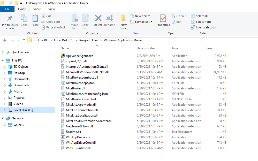Select the WinAppDriver.exe file
Image resolution: width=258 pixels, height=161 pixels.
(78, 137)
